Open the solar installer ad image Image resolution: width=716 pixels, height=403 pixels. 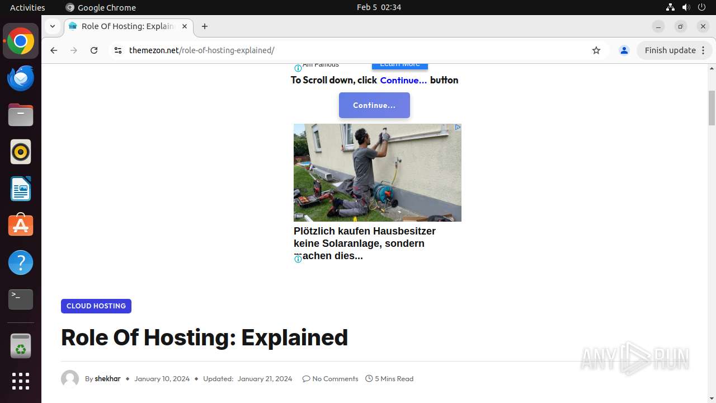point(378,172)
